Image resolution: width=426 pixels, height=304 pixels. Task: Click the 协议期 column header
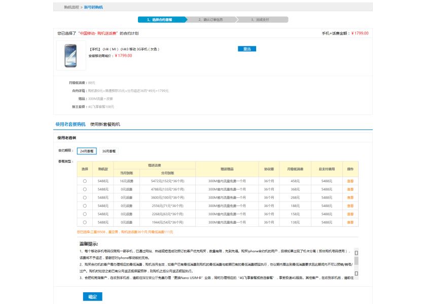[x=269, y=169]
